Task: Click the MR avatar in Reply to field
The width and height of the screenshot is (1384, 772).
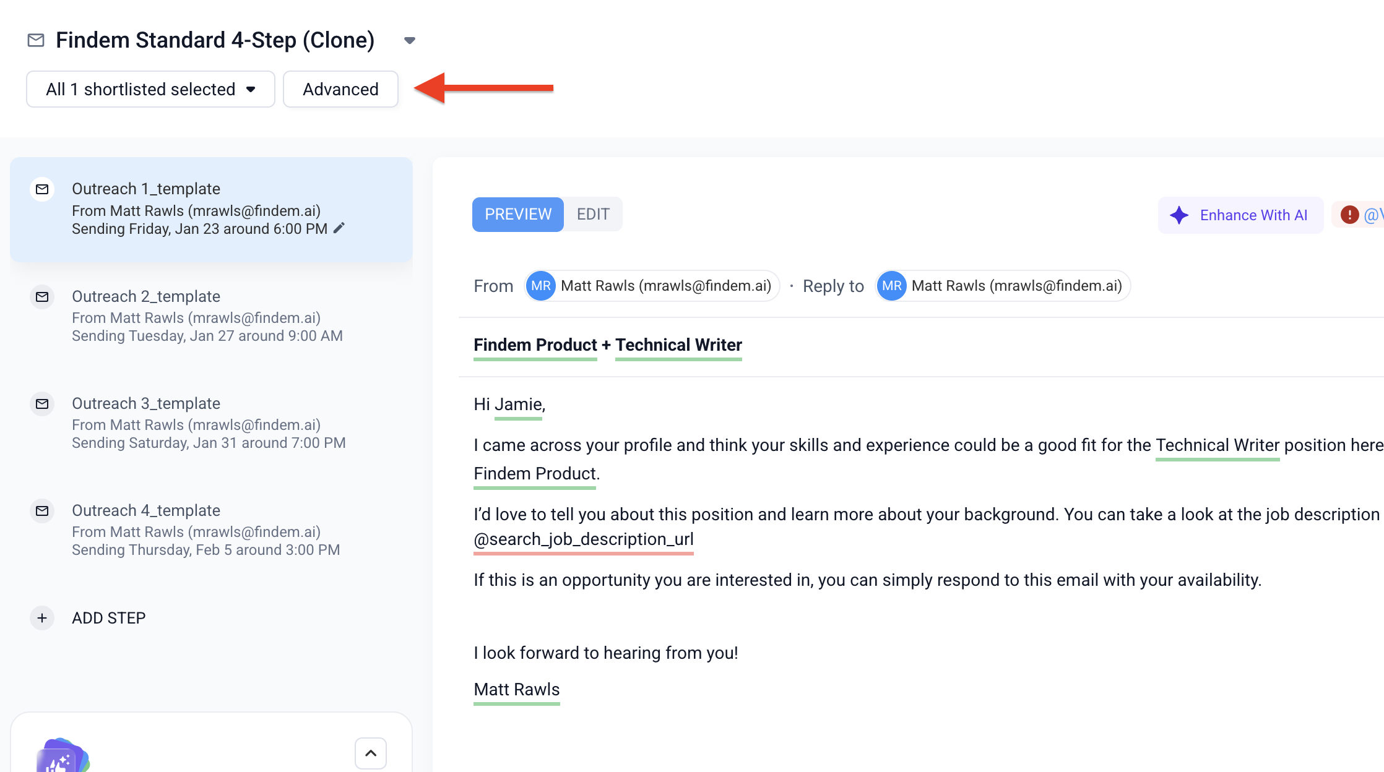Action: click(x=892, y=286)
